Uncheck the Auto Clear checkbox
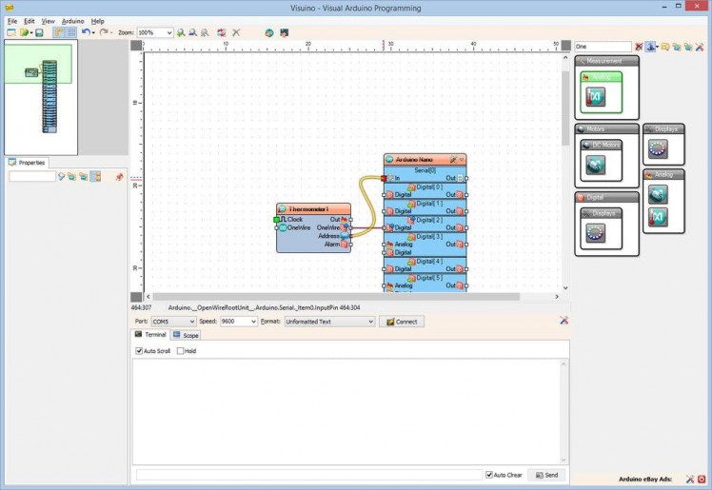The width and height of the screenshot is (712, 490). 489,475
